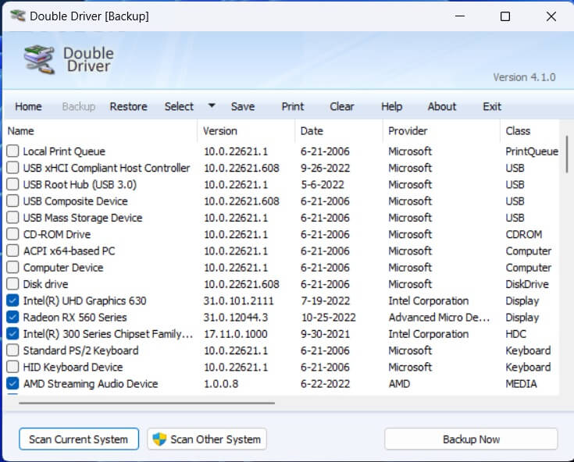Click Exit in the toolbar menu
Screen dimensions: 574x462
pos(492,106)
